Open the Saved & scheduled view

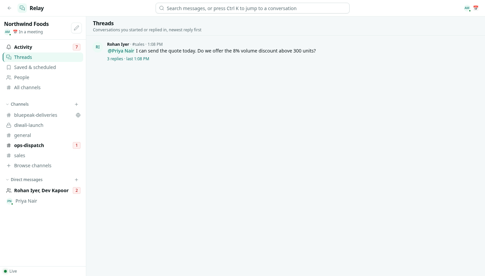pyautogui.click(x=43, y=67)
